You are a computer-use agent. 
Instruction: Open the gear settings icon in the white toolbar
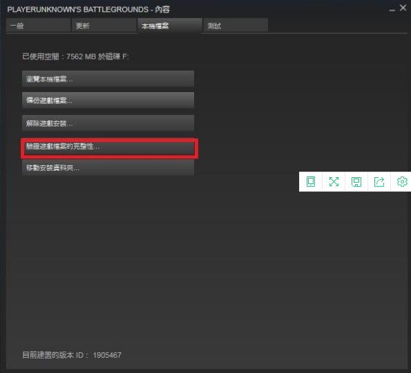click(x=402, y=181)
